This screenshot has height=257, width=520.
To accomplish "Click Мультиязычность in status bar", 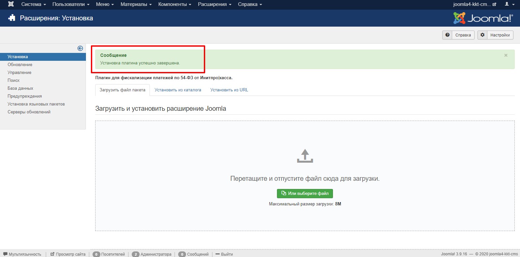I will (22, 254).
